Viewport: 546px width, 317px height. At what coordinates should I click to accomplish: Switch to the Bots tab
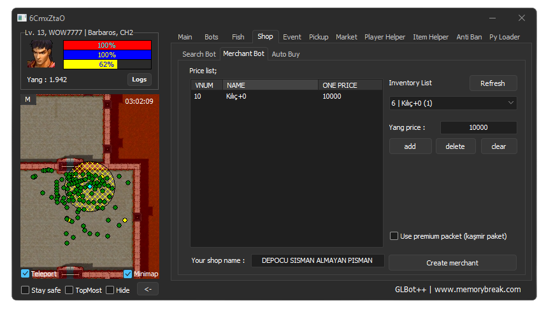[x=212, y=37]
